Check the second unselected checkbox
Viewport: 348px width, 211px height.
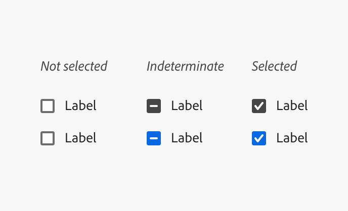(x=48, y=138)
